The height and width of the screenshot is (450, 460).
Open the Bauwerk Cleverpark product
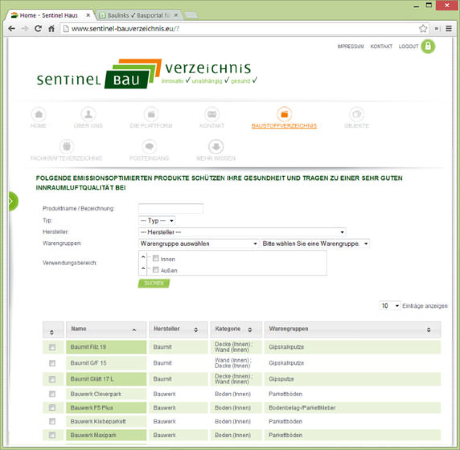click(96, 394)
